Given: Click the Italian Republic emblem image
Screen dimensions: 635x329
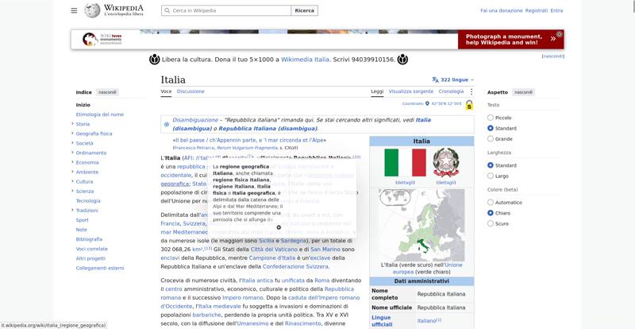Looking at the screenshot, I should pos(446,162).
